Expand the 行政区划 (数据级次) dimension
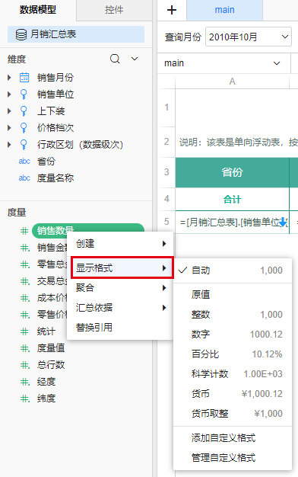298x477 pixels. 9,145
